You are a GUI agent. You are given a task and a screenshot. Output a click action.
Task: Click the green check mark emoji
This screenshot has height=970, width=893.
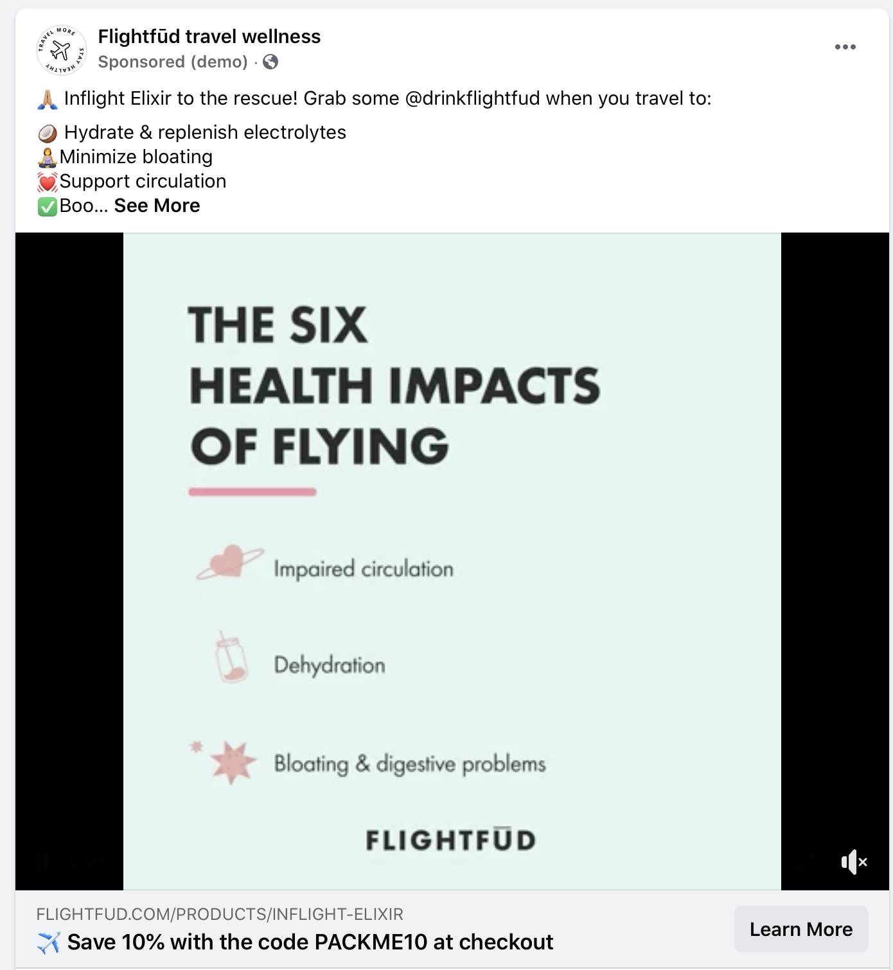pos(48,206)
